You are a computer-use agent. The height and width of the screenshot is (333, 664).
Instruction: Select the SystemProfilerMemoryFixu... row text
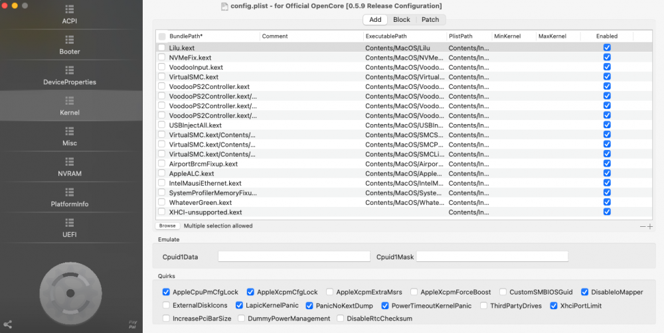(x=213, y=193)
